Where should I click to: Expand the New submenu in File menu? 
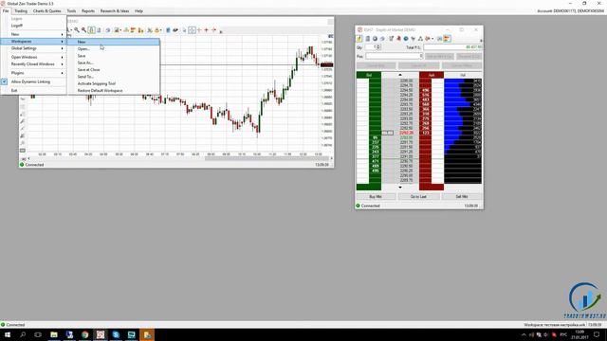[x=33, y=34]
